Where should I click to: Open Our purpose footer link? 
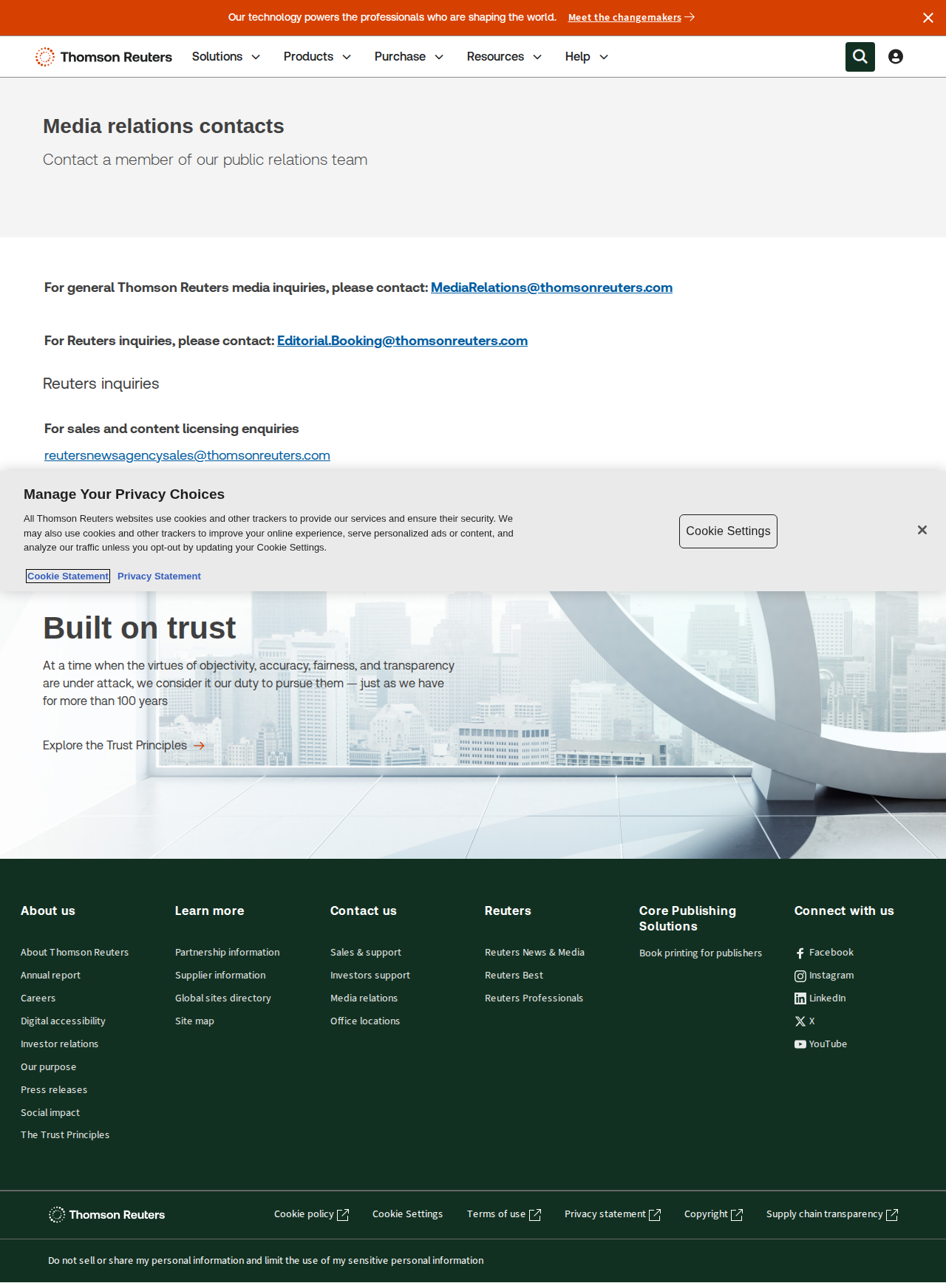tap(48, 1067)
